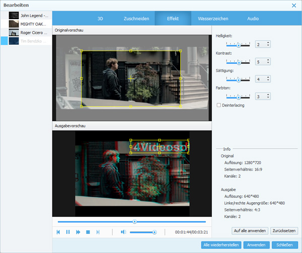The image size is (302, 253).
Task: Close the Bearbeiten dialog with the X
Action: 293,5
